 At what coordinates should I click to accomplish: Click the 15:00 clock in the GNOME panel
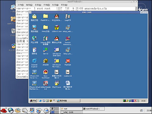[x=149, y=111]
